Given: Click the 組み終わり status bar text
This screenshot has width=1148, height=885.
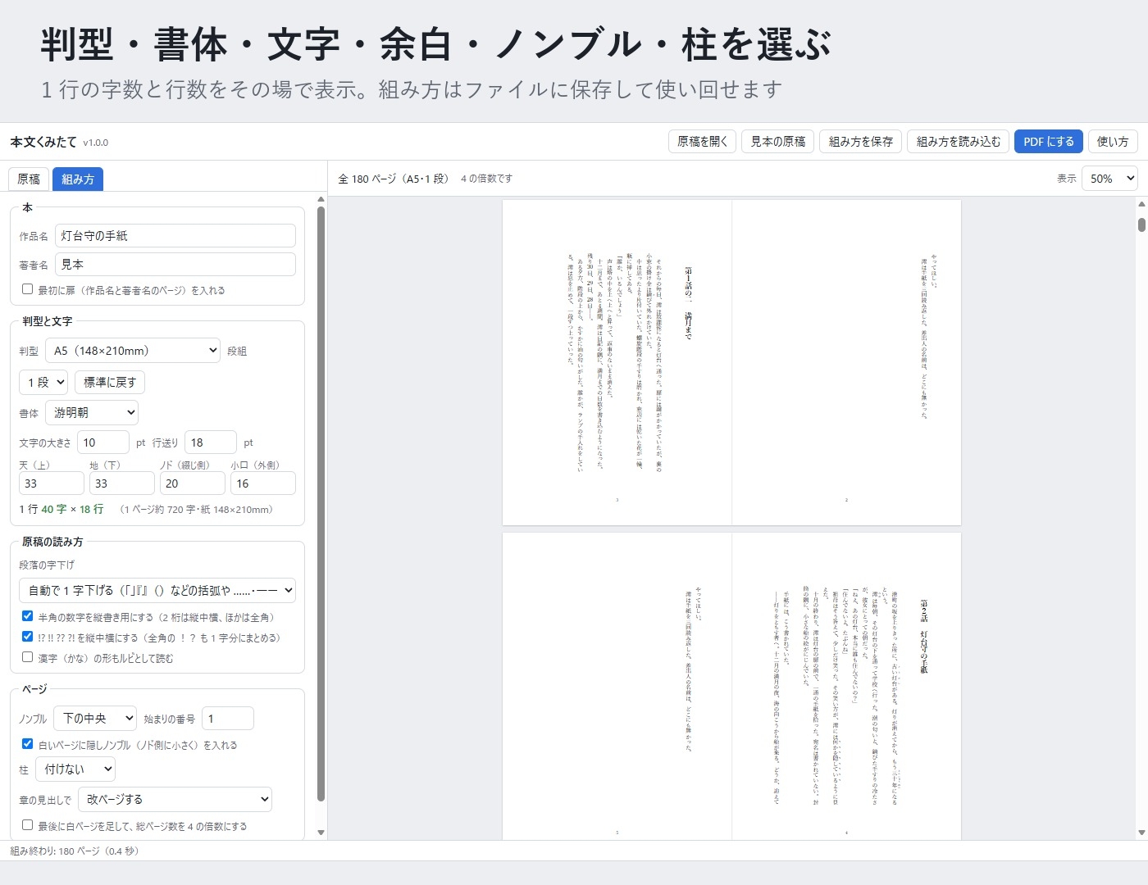Looking at the screenshot, I should click(x=75, y=851).
